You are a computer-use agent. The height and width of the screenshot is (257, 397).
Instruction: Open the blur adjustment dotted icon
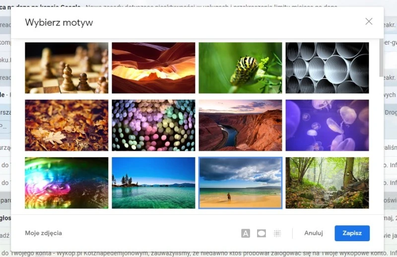tap(277, 233)
